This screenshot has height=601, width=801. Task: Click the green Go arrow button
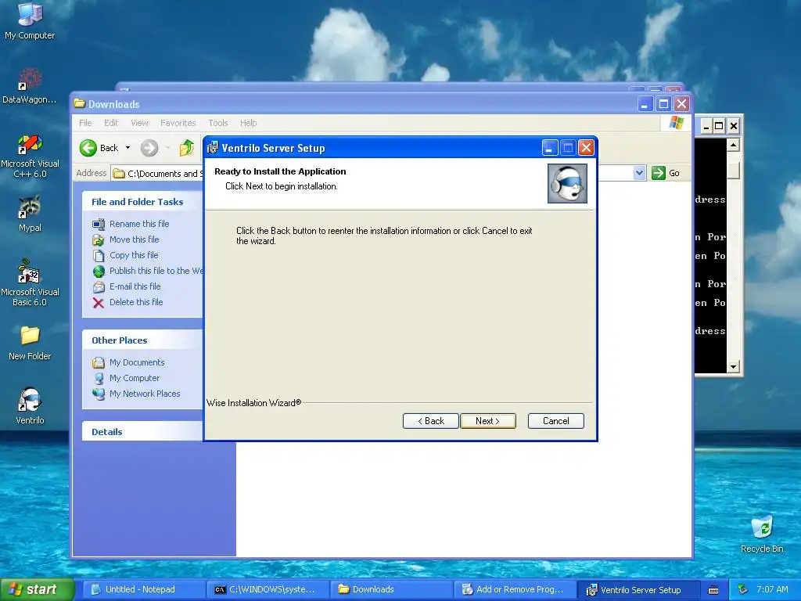click(659, 173)
